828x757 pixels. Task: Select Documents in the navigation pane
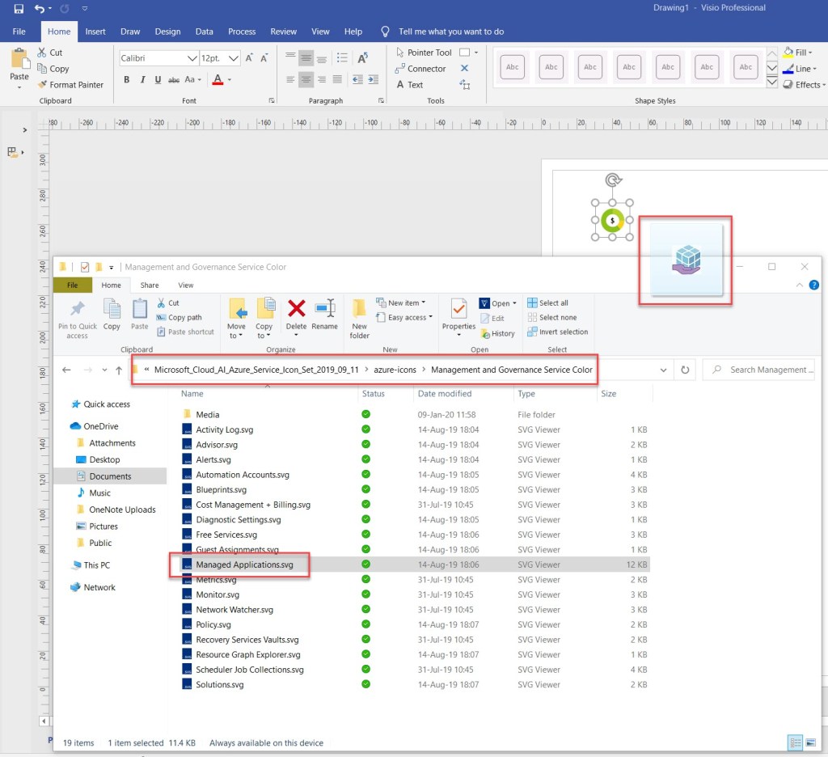(110, 476)
